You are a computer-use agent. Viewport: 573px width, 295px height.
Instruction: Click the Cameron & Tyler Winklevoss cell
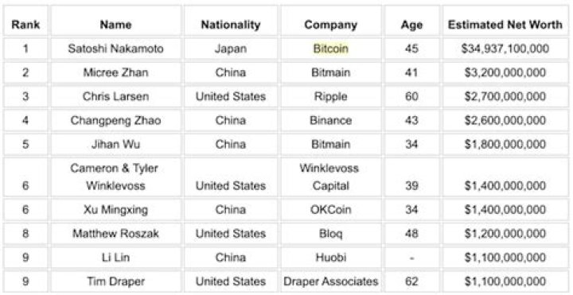tap(116, 177)
